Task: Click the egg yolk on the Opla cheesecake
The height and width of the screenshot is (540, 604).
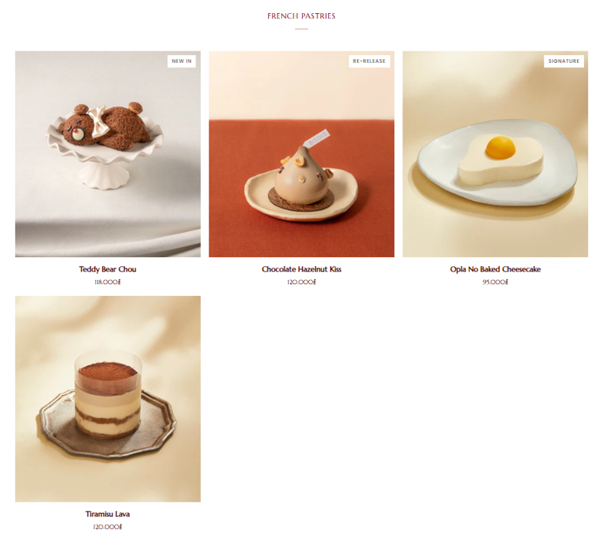Action: pyautogui.click(x=501, y=147)
